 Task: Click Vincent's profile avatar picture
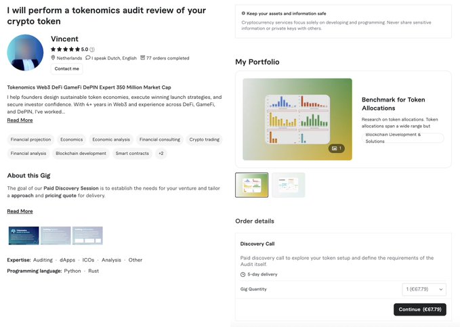pos(26,53)
